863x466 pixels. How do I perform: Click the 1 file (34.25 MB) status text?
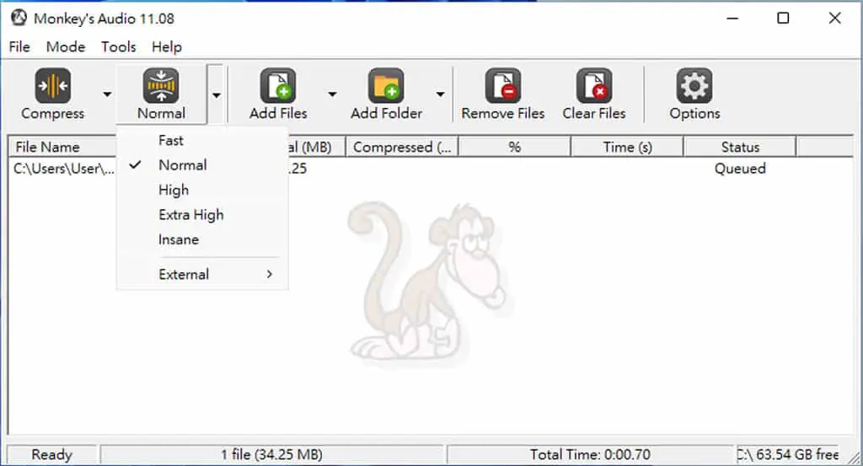(272, 454)
